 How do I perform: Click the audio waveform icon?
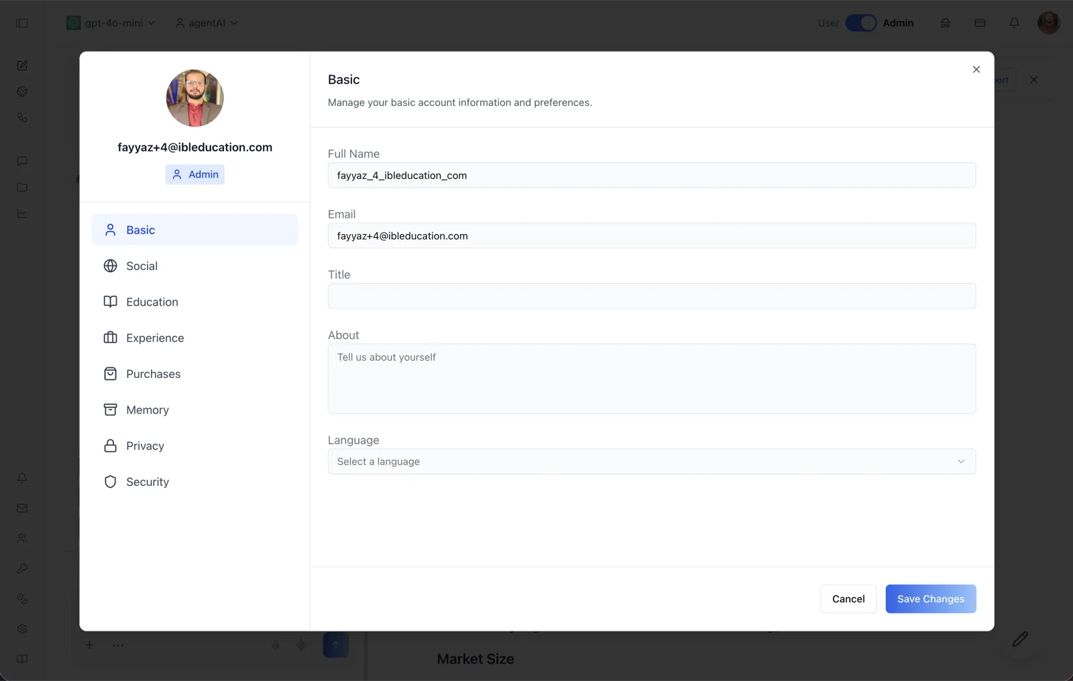(x=302, y=645)
